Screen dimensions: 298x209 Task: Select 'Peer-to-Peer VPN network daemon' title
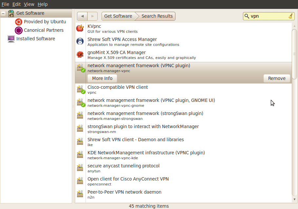124,192
